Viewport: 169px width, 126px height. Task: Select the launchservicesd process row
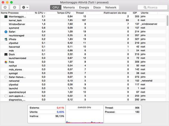83,58
